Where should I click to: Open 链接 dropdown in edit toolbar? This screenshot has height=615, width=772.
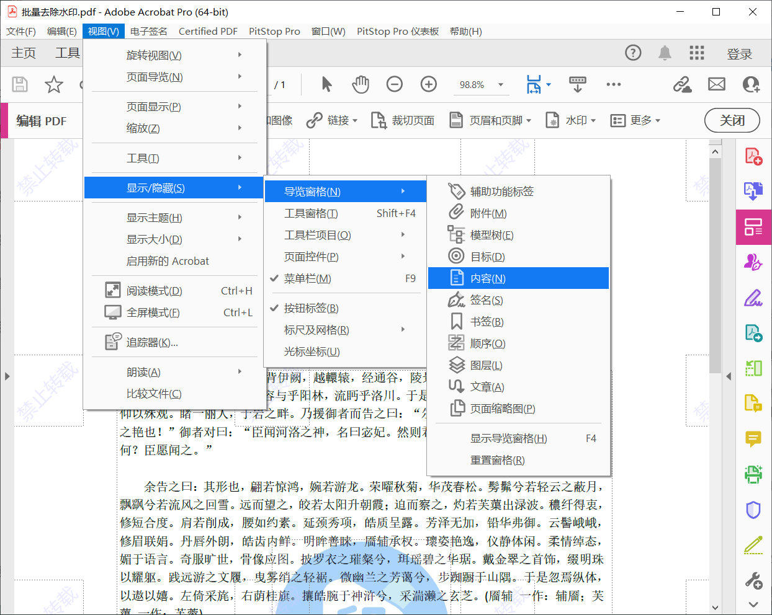(x=332, y=120)
